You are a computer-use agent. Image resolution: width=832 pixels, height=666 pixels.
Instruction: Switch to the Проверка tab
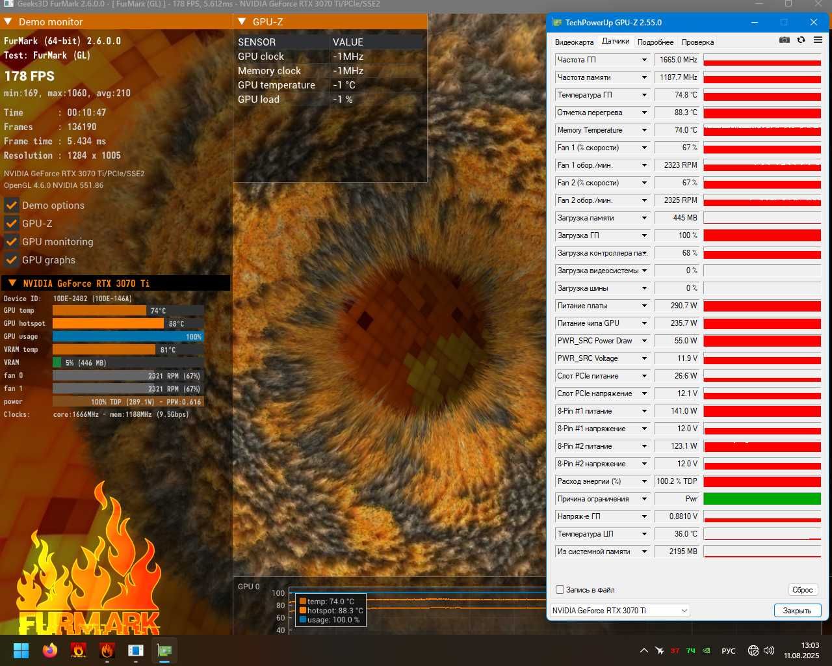point(697,42)
